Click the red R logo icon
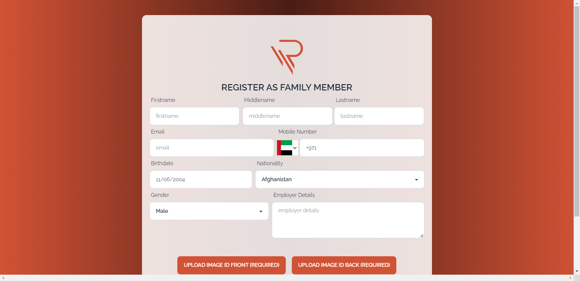Screen dimensions: 580x281 [287, 57]
